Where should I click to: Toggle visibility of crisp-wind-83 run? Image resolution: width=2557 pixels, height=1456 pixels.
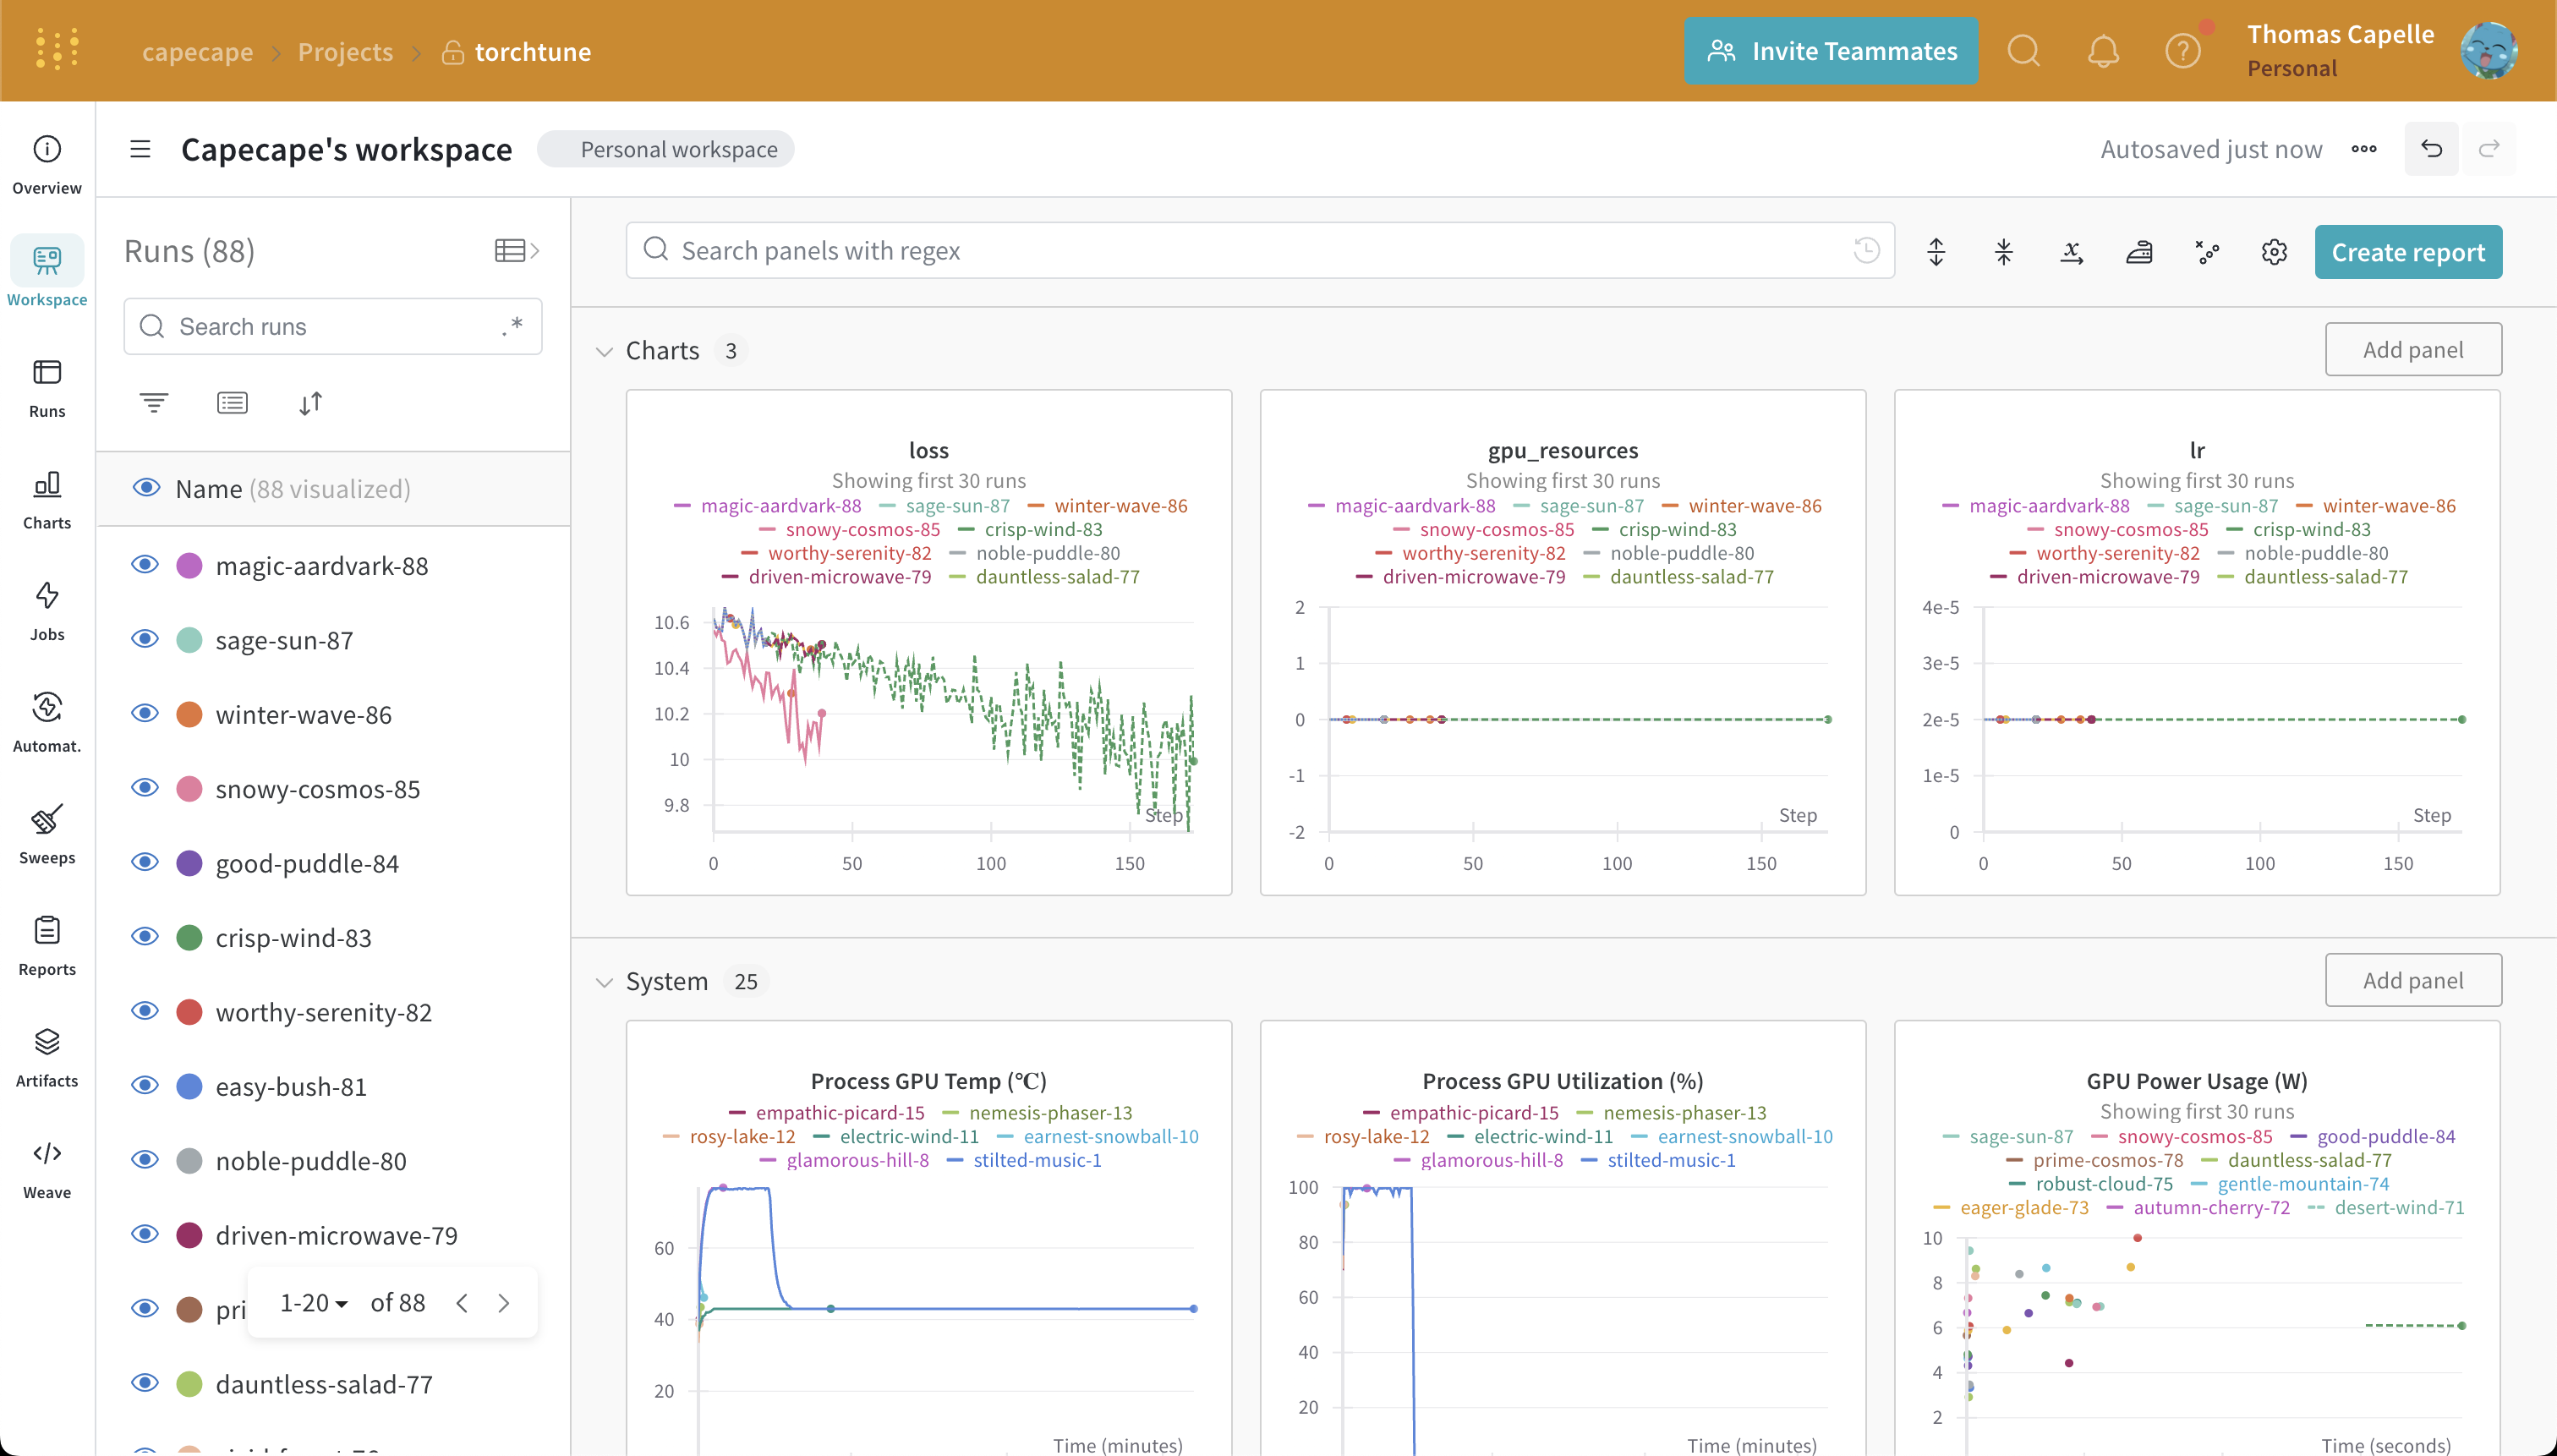click(146, 937)
